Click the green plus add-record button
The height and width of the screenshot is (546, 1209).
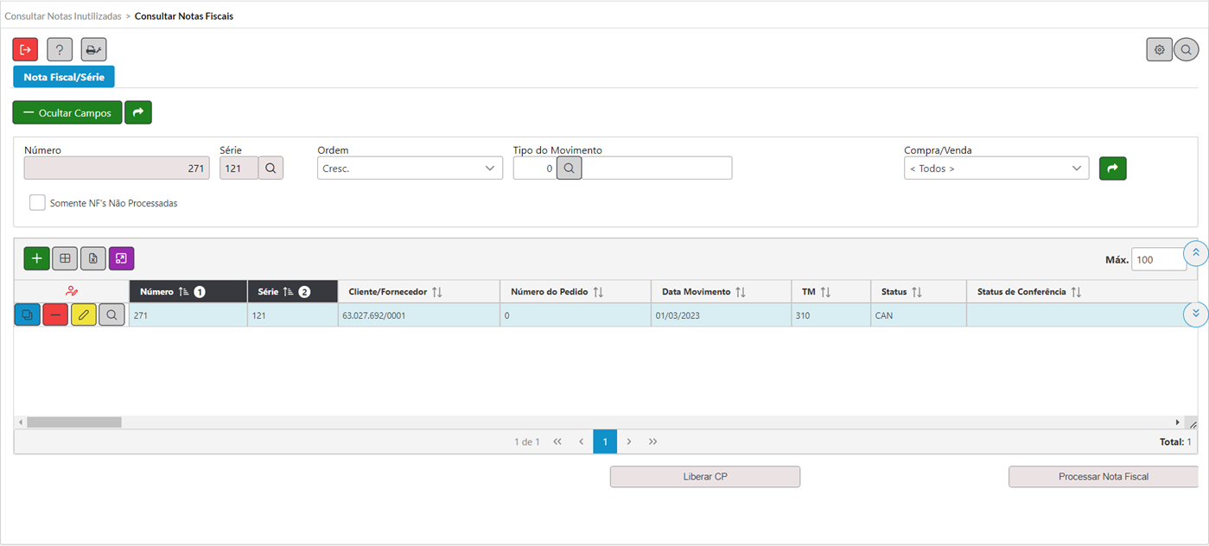pyautogui.click(x=36, y=258)
